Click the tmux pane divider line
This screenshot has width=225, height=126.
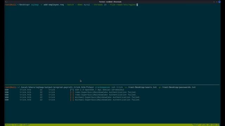(112, 85)
